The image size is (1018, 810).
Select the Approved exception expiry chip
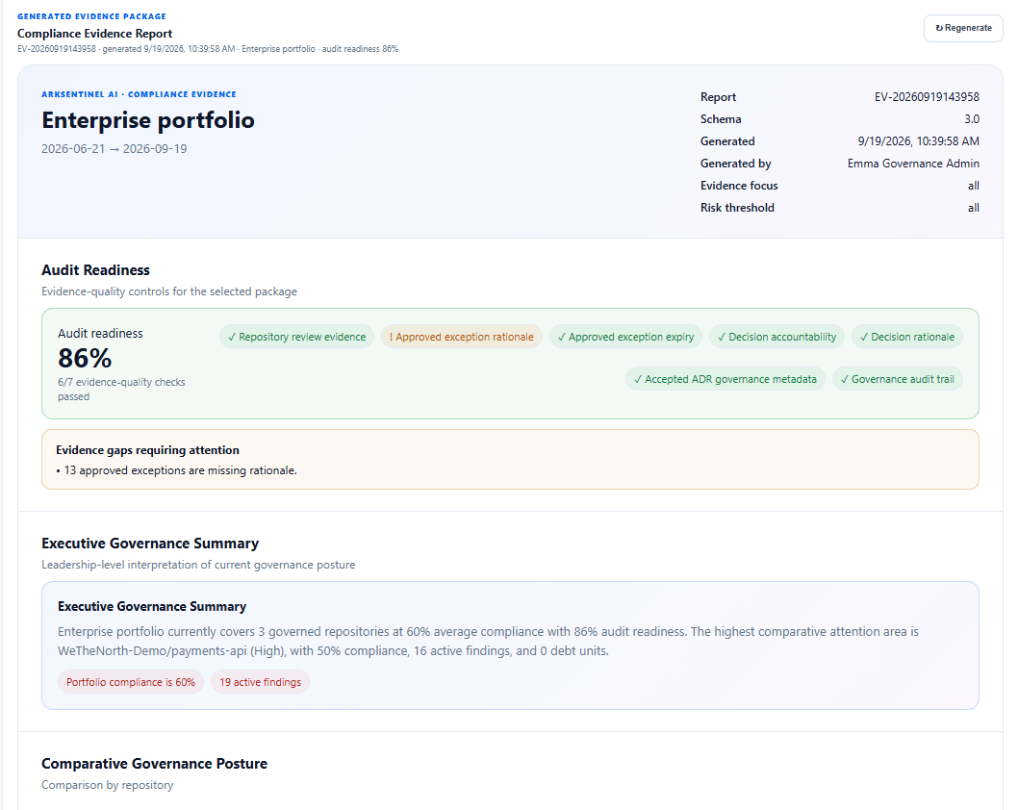(625, 337)
